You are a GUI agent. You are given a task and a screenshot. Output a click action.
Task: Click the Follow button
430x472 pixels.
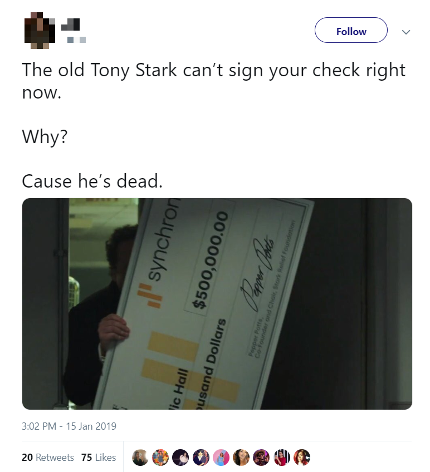click(x=351, y=30)
